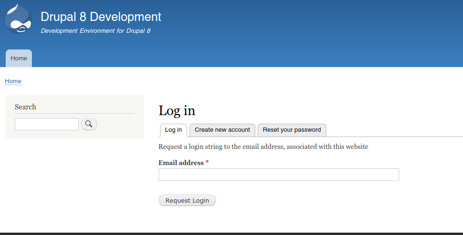
Task: Open the Reset your password tab
Action: 292,130
